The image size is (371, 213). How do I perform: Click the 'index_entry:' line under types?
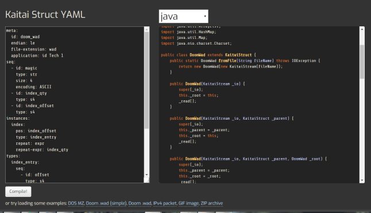(x=25, y=162)
